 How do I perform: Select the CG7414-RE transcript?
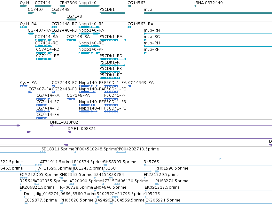click(x=44, y=59)
